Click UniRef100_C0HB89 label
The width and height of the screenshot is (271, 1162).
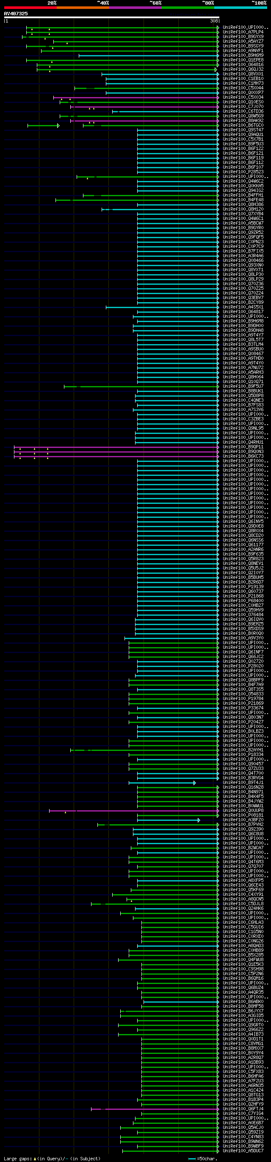243,951
